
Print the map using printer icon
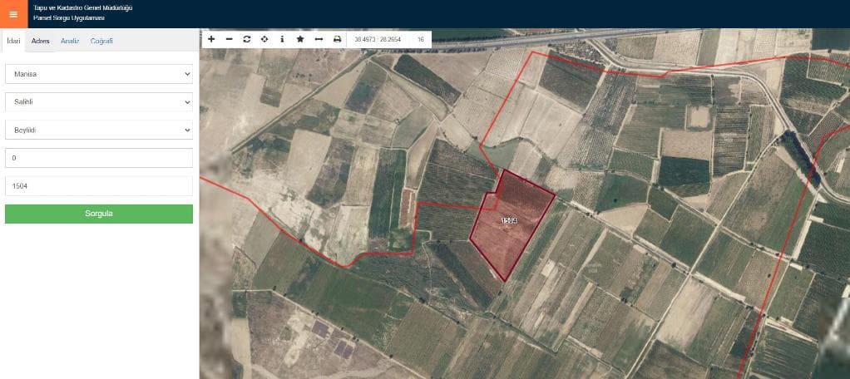coord(337,39)
